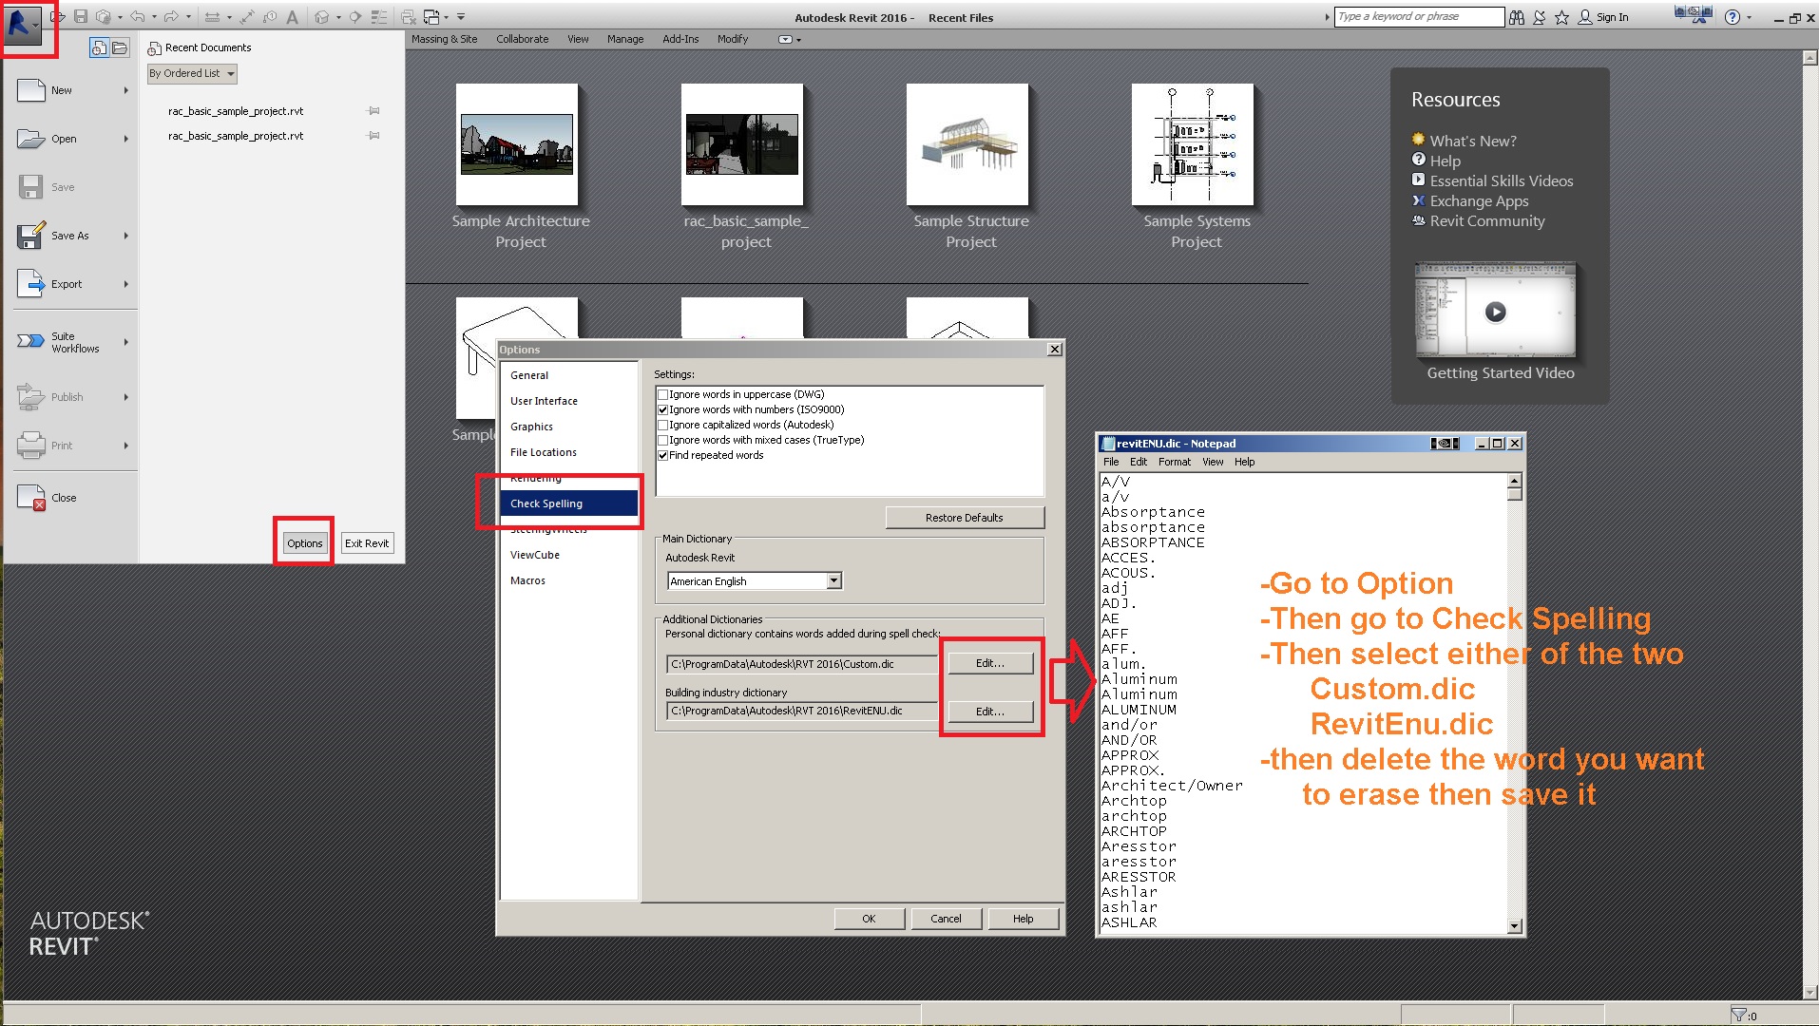The height and width of the screenshot is (1026, 1819).
Task: Click the Switch Windows icon
Action: pos(431,17)
